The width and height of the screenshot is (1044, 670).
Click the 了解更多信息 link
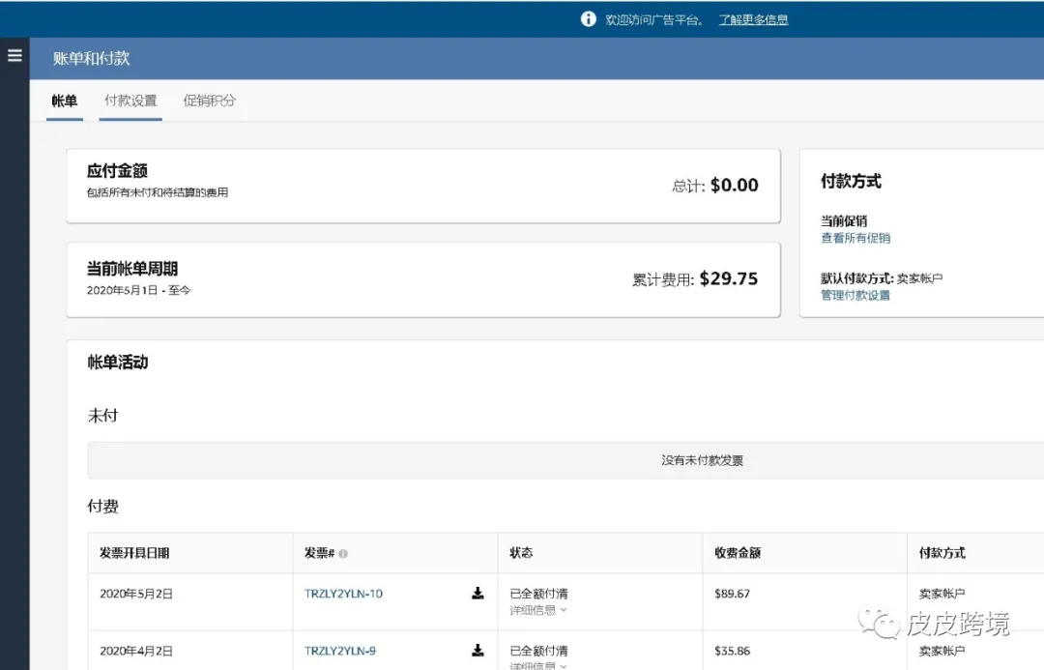pyautogui.click(x=753, y=19)
